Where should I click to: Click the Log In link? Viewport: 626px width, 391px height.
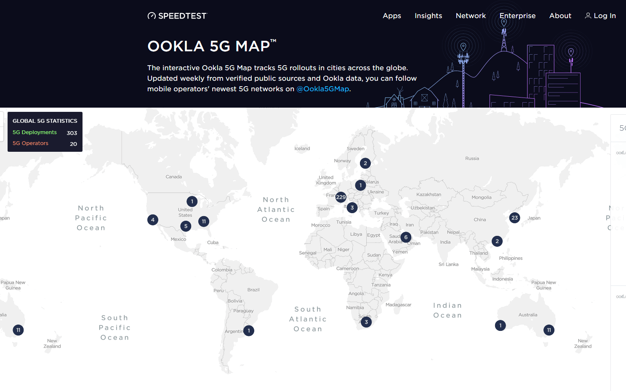tap(600, 16)
